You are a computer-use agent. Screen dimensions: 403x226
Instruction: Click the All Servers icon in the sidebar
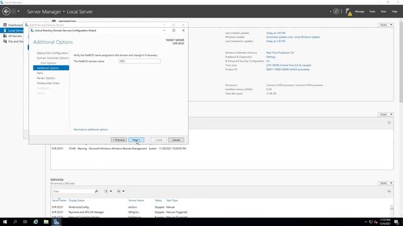(x=5, y=36)
